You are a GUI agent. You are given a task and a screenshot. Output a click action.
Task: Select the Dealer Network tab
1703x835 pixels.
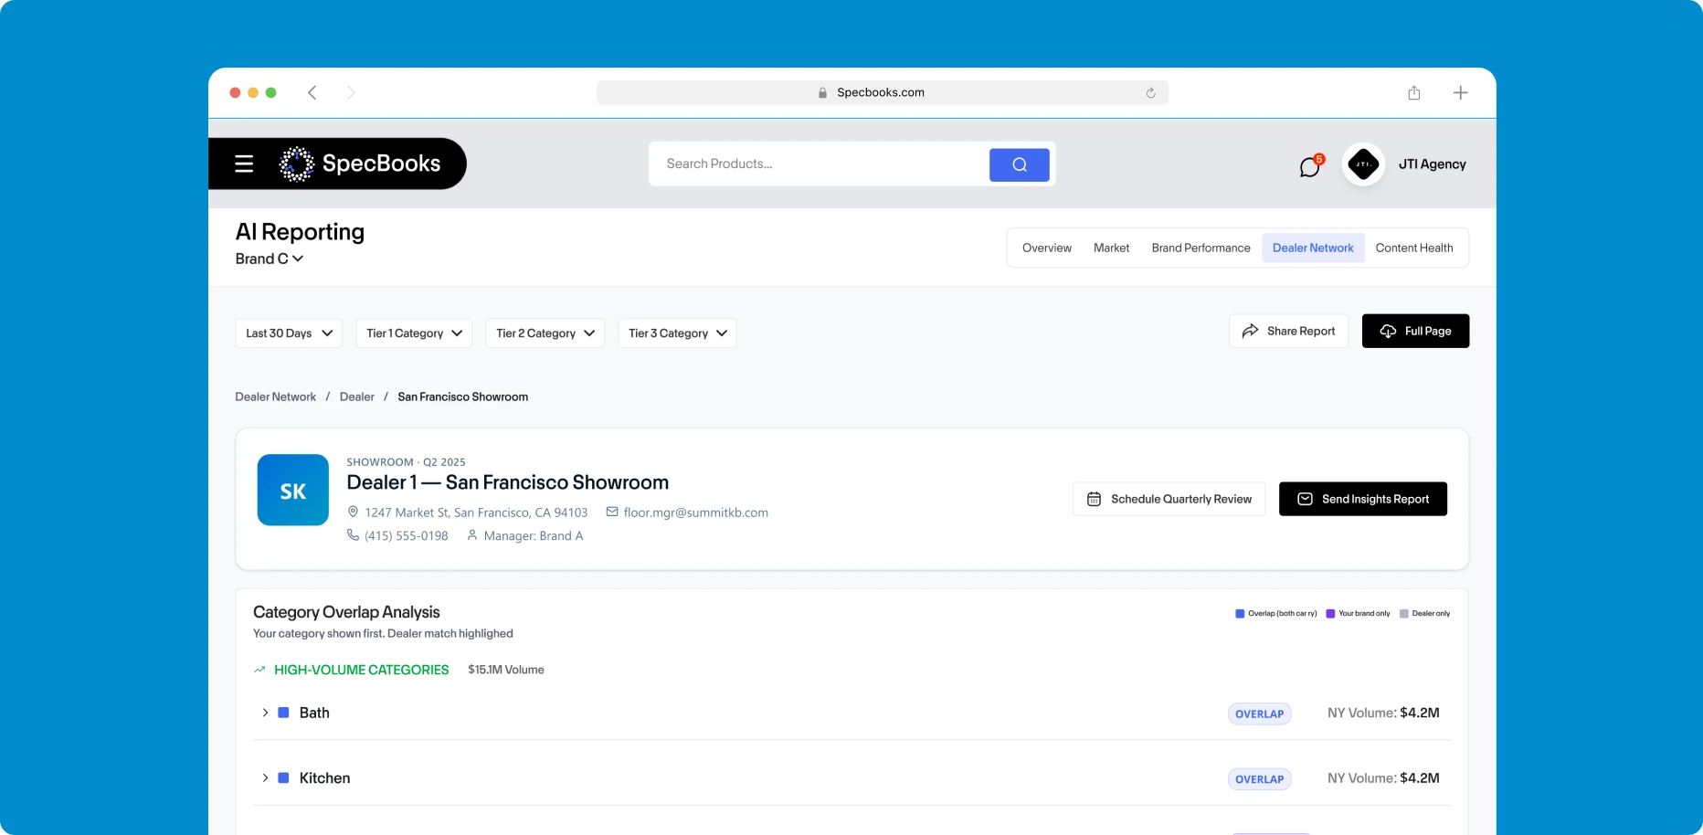1313,248
